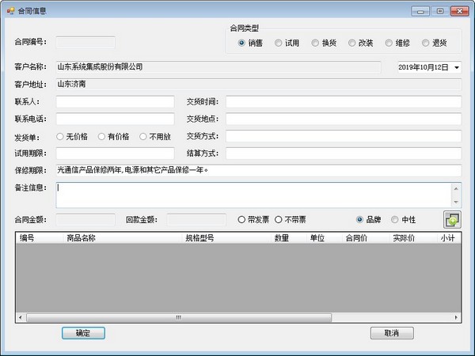Select the 退货 contract type
The image size is (475, 356).
[435, 43]
